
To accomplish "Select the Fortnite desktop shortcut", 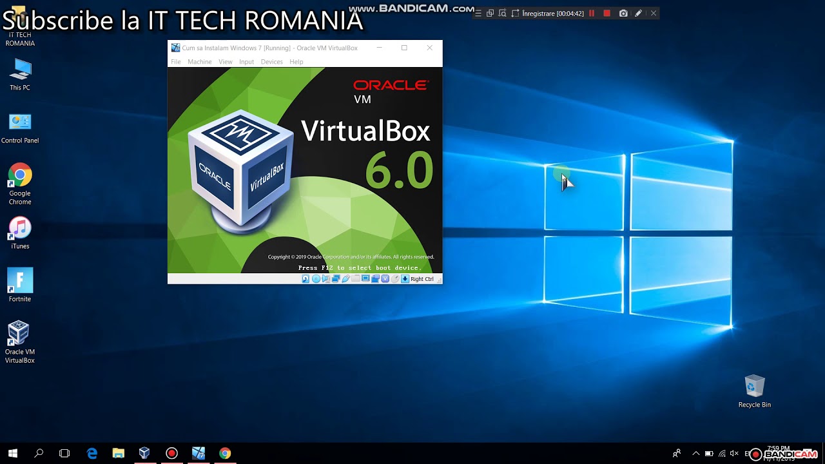I will click(20, 285).
